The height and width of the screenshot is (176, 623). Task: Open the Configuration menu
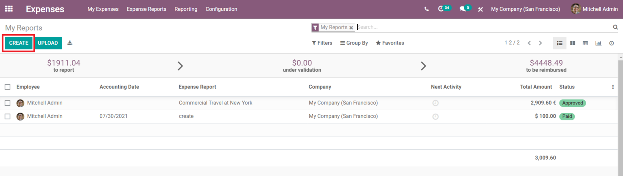(221, 9)
